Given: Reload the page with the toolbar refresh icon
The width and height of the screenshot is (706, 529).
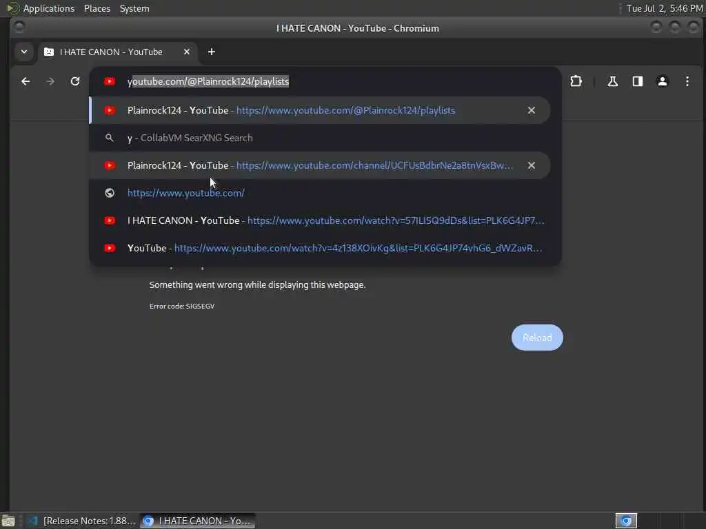Looking at the screenshot, I should click(x=75, y=81).
